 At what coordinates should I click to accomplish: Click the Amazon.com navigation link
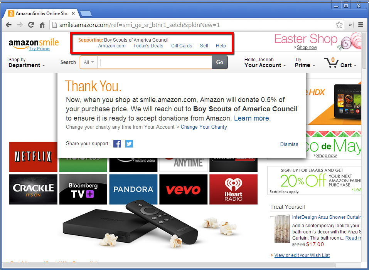point(112,46)
